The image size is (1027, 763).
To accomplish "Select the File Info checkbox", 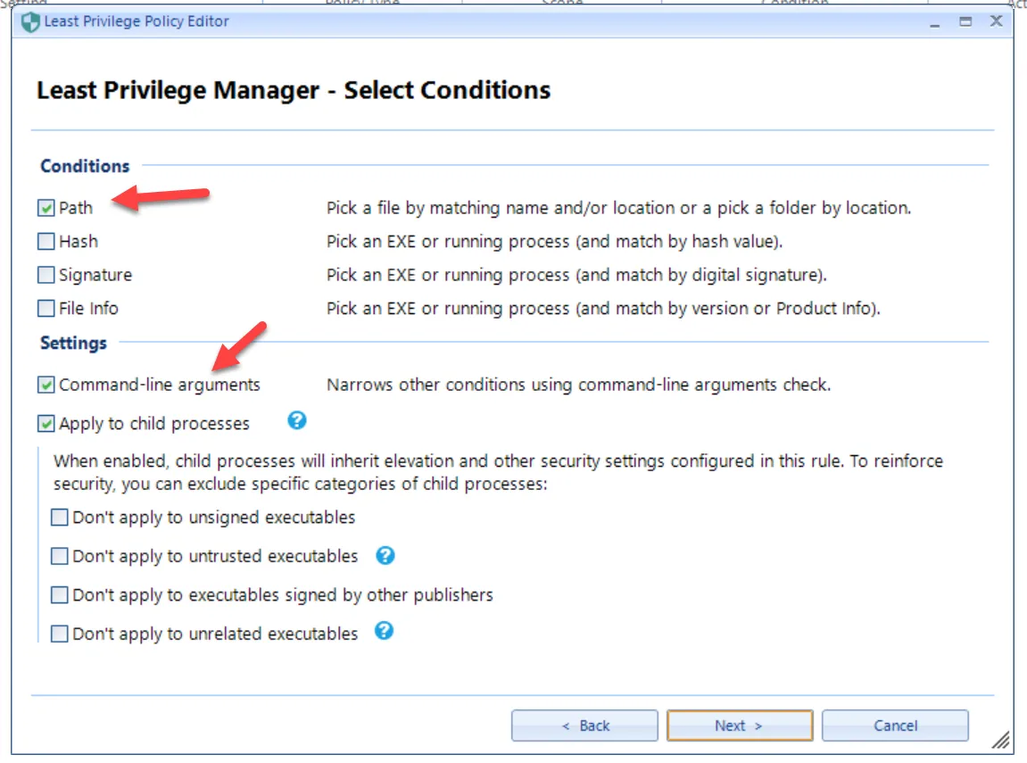I will [46, 309].
